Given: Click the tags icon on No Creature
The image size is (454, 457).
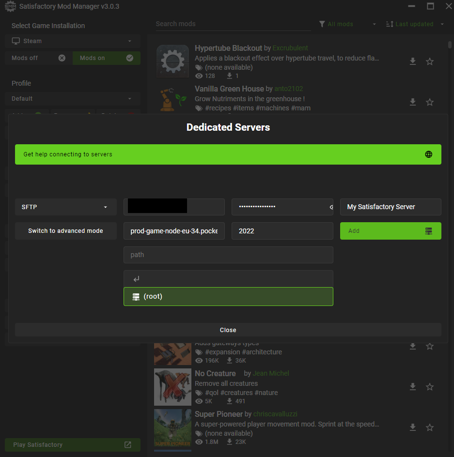Looking at the screenshot, I should (x=199, y=393).
